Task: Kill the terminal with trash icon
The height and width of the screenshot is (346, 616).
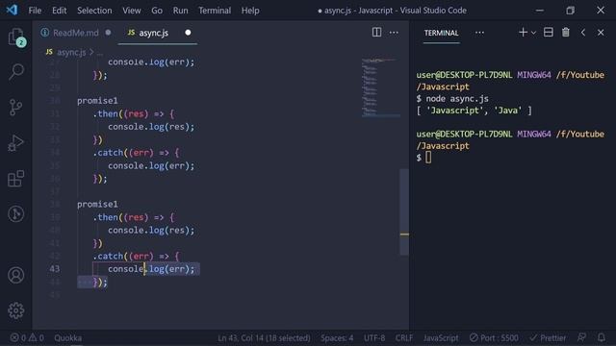Action: pyautogui.click(x=566, y=32)
